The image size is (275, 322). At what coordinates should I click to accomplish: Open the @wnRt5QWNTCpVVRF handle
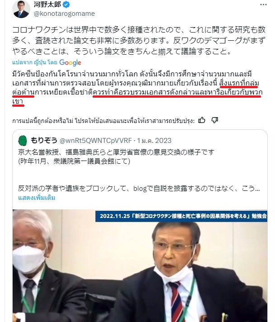(96, 141)
